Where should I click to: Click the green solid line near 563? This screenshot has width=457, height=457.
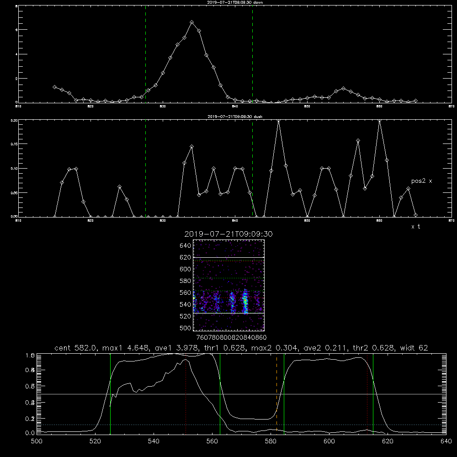coord(220,394)
